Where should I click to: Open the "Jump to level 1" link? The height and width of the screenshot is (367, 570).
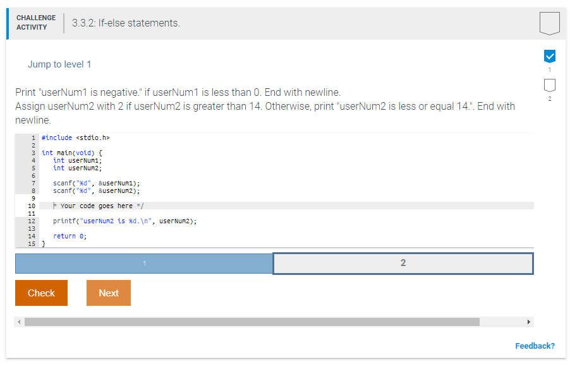click(60, 64)
